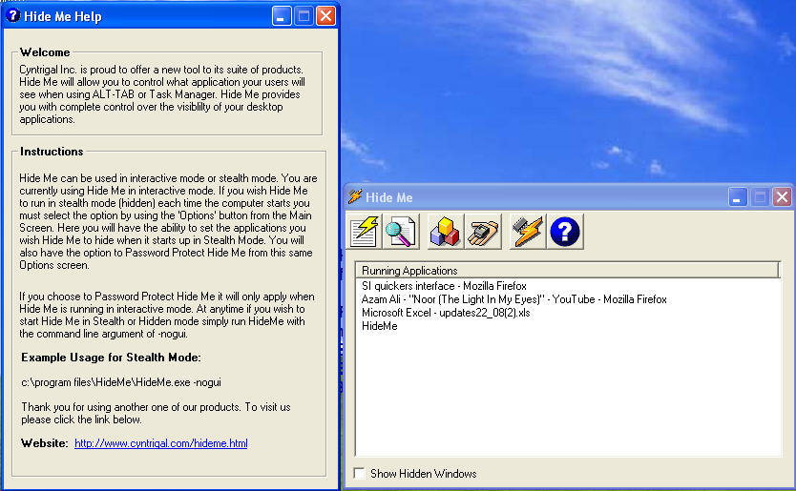This screenshot has width=796, height=491.
Task: Select the Azam Ali YouTube Firefox entry
Action: [x=513, y=299]
